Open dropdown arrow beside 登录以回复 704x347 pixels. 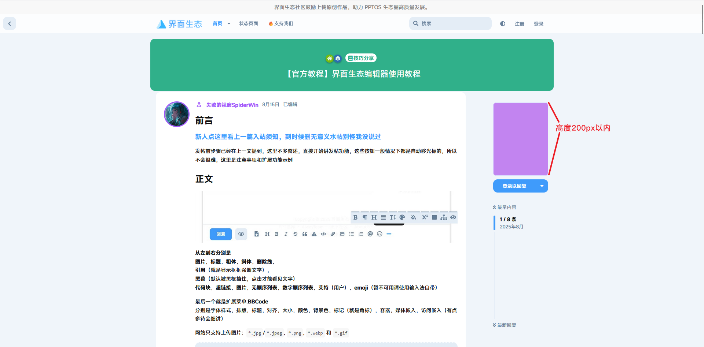(542, 186)
